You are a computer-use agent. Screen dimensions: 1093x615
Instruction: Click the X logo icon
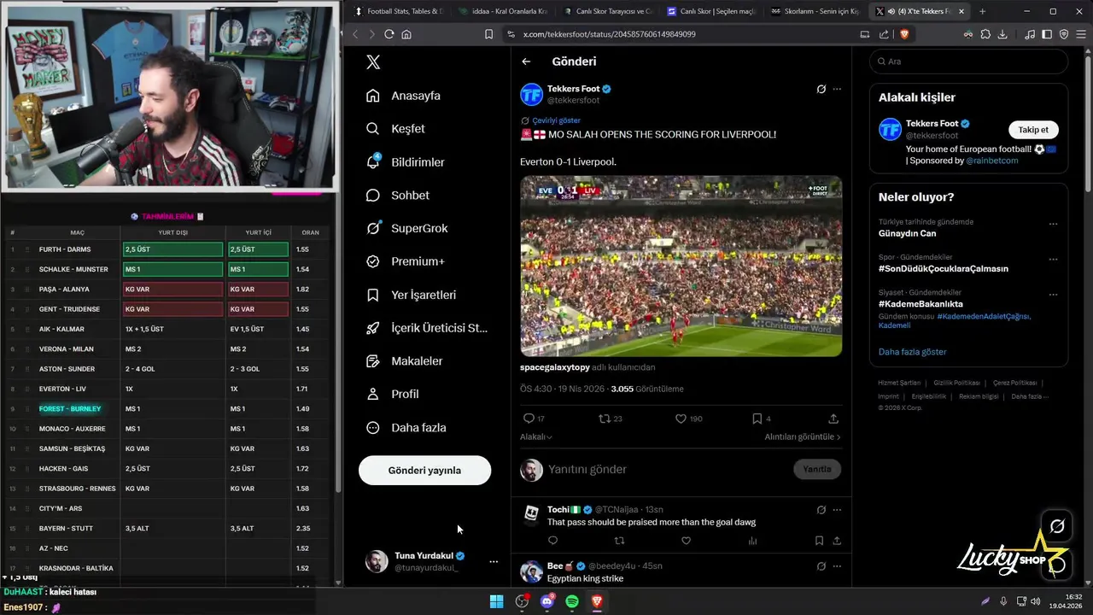tap(372, 61)
